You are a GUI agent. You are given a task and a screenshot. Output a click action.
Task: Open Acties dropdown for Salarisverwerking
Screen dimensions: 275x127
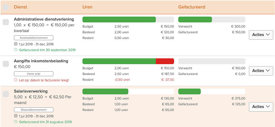[261, 107]
